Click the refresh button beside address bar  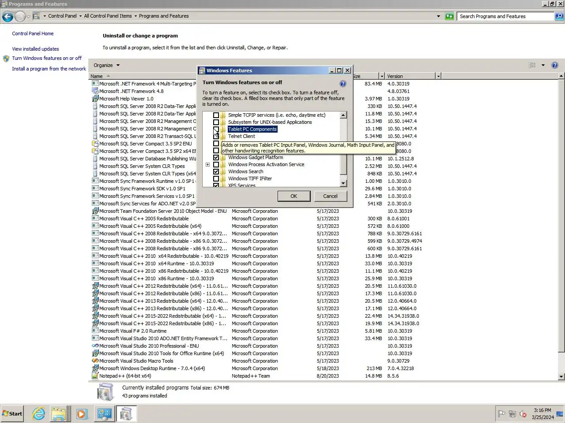click(x=449, y=16)
